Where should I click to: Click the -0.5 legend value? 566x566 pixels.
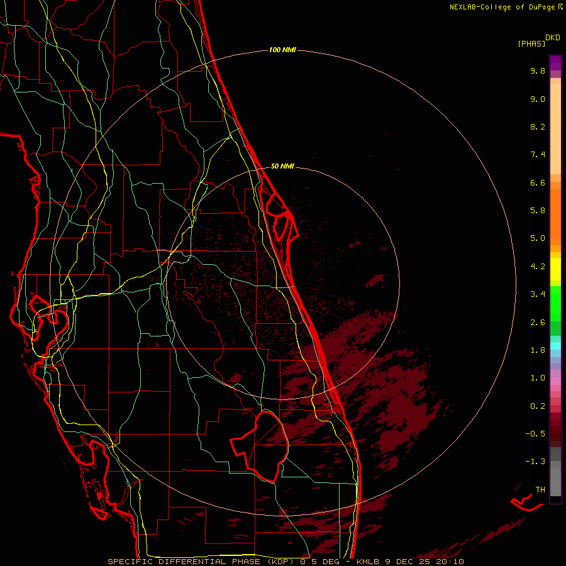coord(535,434)
